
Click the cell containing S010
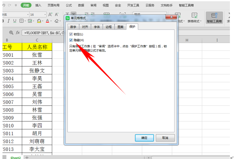click(x=12, y=125)
